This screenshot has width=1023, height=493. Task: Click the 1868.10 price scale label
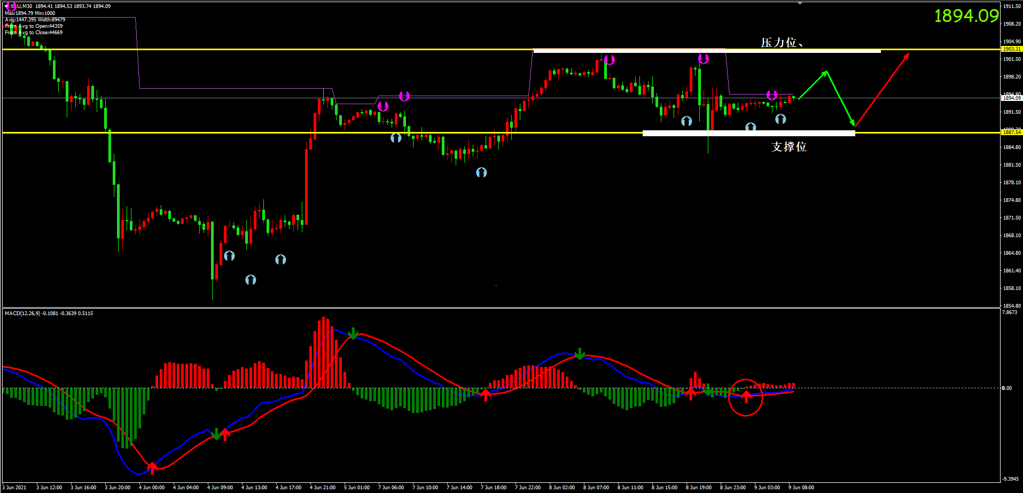click(1012, 236)
